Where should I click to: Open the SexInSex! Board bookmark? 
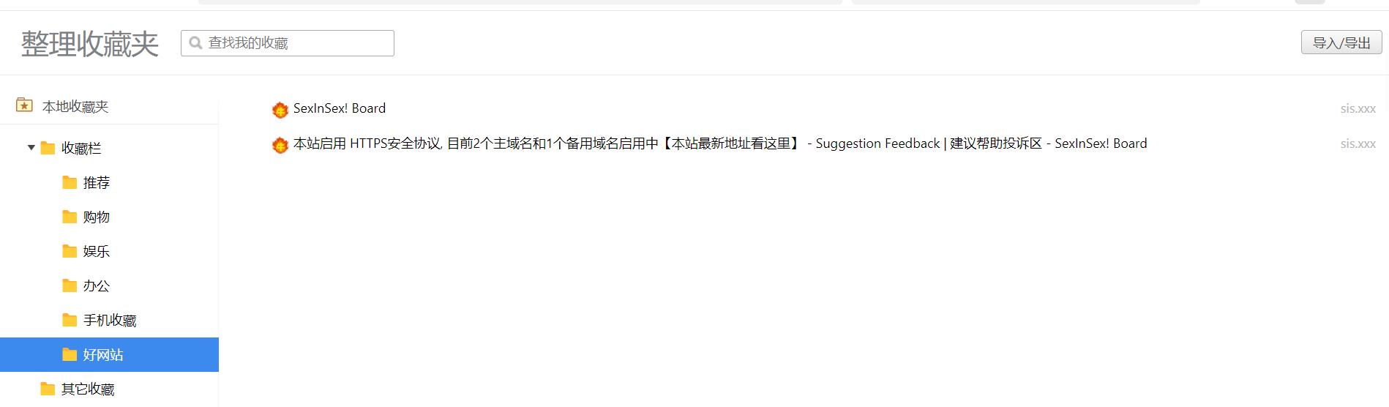pos(340,108)
